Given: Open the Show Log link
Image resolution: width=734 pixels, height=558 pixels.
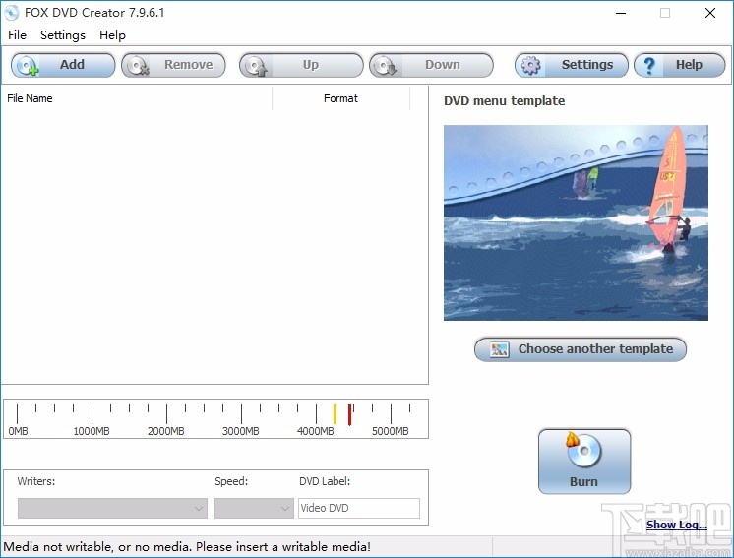Looking at the screenshot, I should click(x=676, y=525).
